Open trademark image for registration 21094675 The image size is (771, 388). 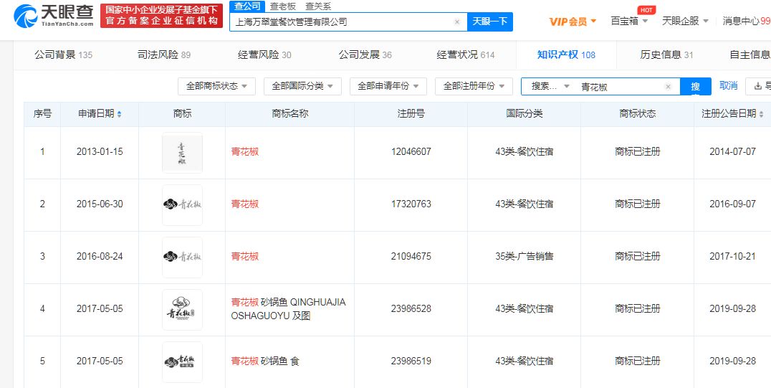[x=183, y=257]
